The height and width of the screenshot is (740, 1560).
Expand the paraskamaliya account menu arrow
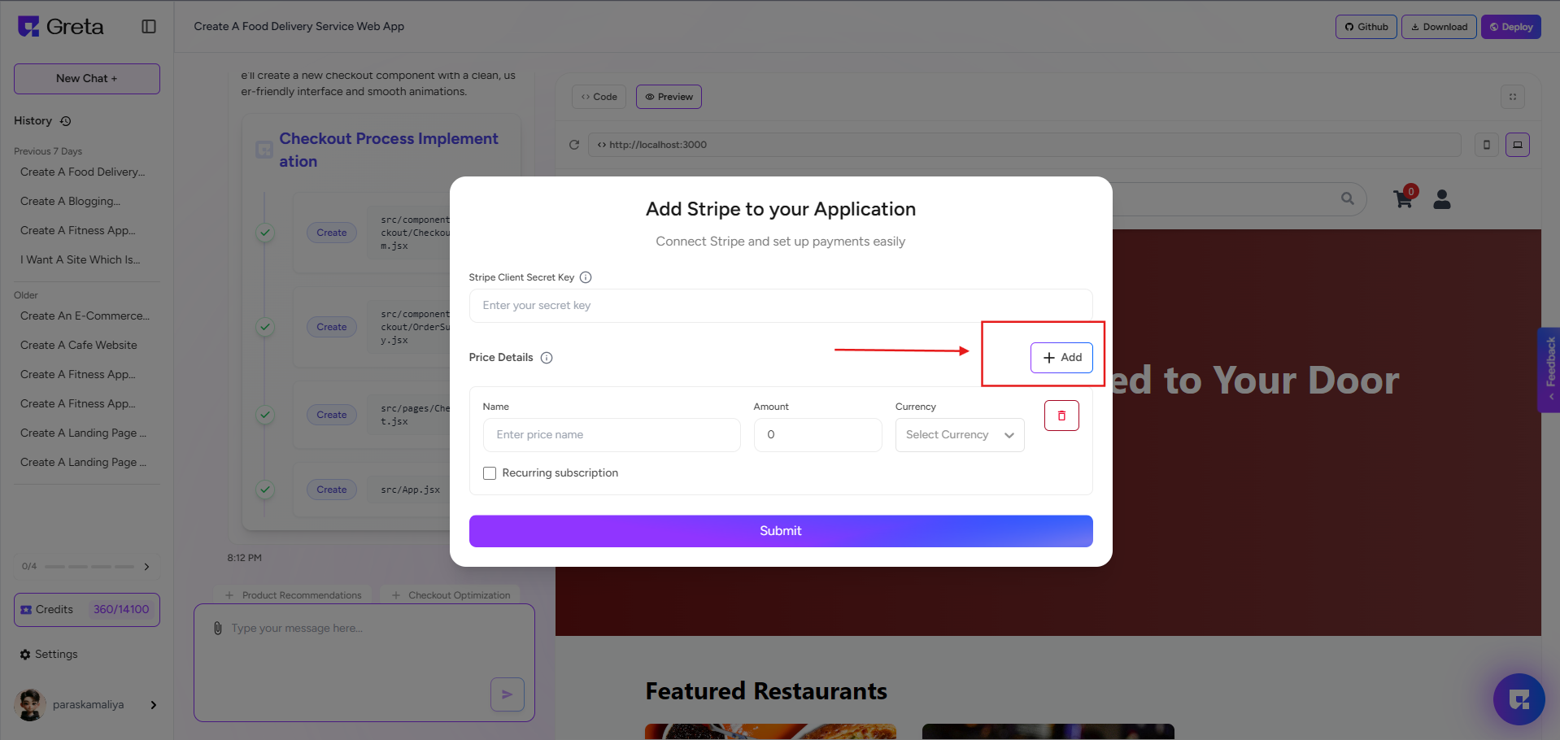[x=154, y=705]
